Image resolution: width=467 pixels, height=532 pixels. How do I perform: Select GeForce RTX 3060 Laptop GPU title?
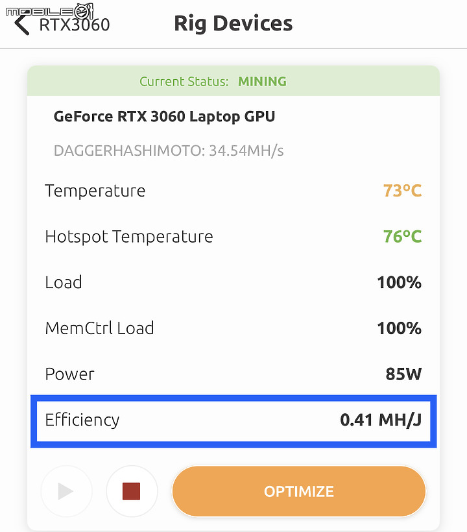tap(164, 117)
